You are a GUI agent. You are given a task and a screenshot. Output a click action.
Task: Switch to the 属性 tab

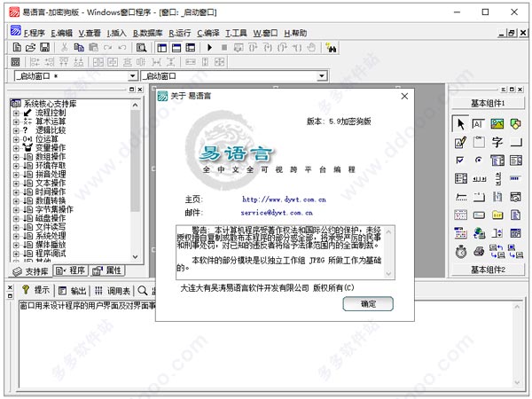pyautogui.click(x=107, y=270)
